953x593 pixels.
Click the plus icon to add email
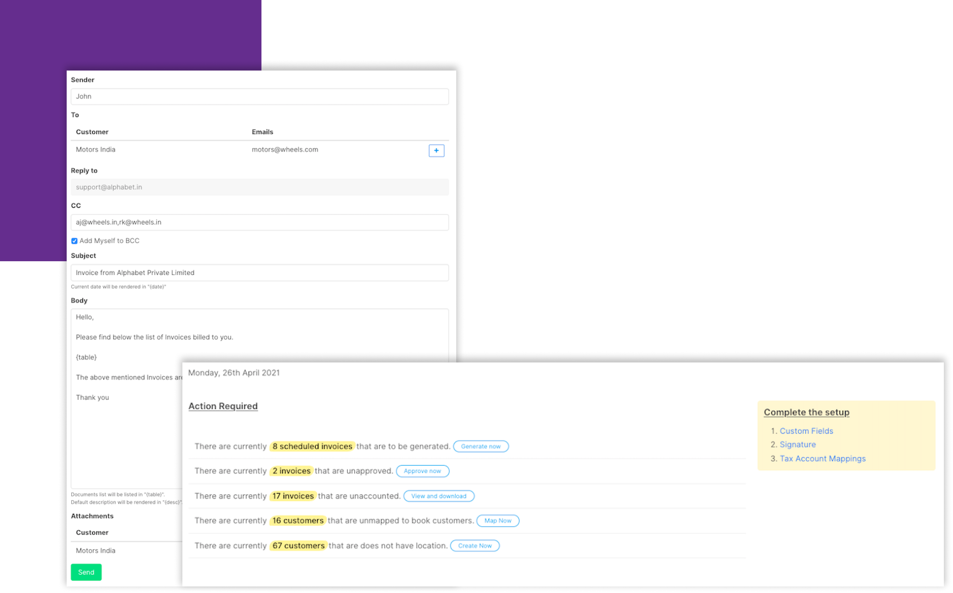click(436, 151)
